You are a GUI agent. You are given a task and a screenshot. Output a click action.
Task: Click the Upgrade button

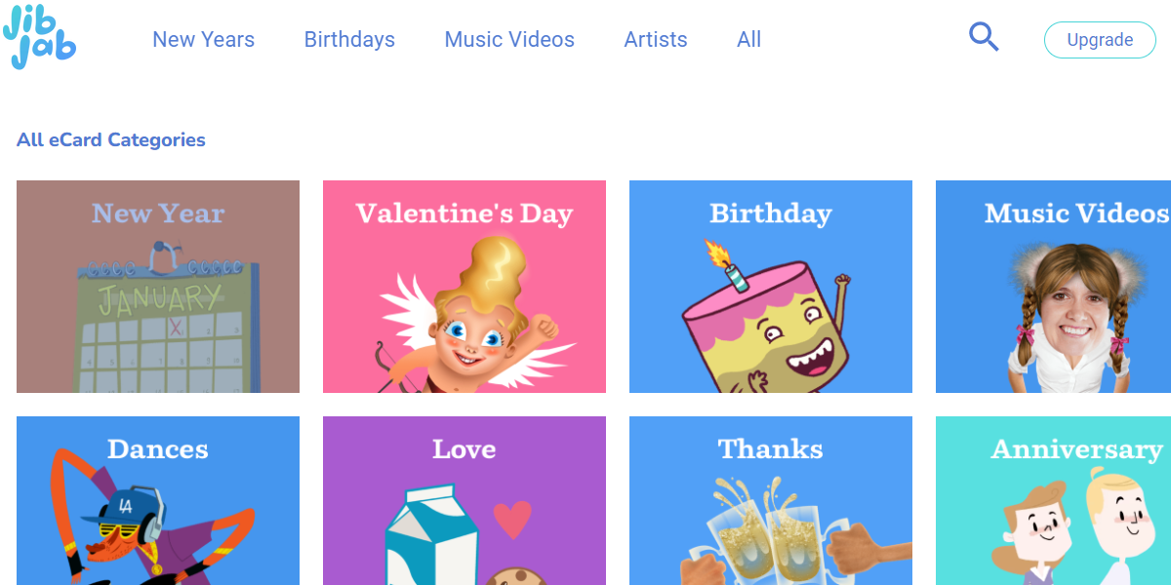pos(1100,40)
